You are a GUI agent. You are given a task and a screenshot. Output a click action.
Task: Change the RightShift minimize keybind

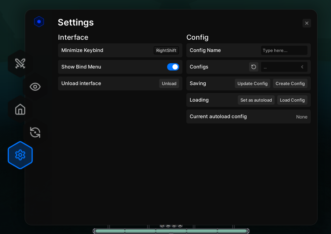point(166,51)
